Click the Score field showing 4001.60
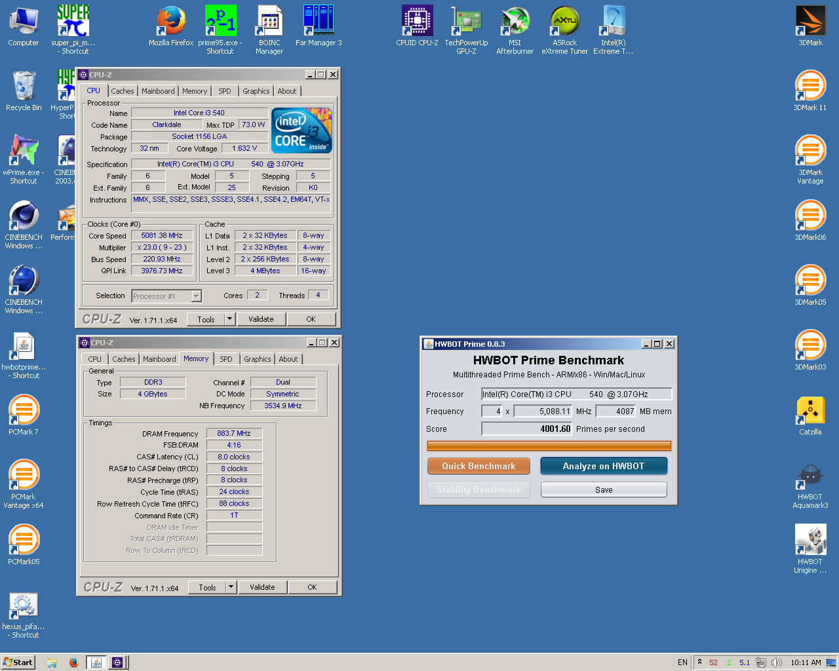The width and height of the screenshot is (839, 671). click(527, 429)
